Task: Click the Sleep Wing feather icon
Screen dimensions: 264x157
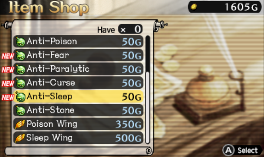Action: 20,138
